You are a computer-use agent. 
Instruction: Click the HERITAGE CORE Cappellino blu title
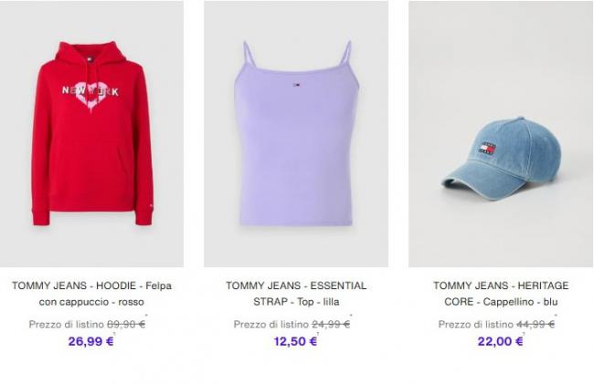click(501, 294)
